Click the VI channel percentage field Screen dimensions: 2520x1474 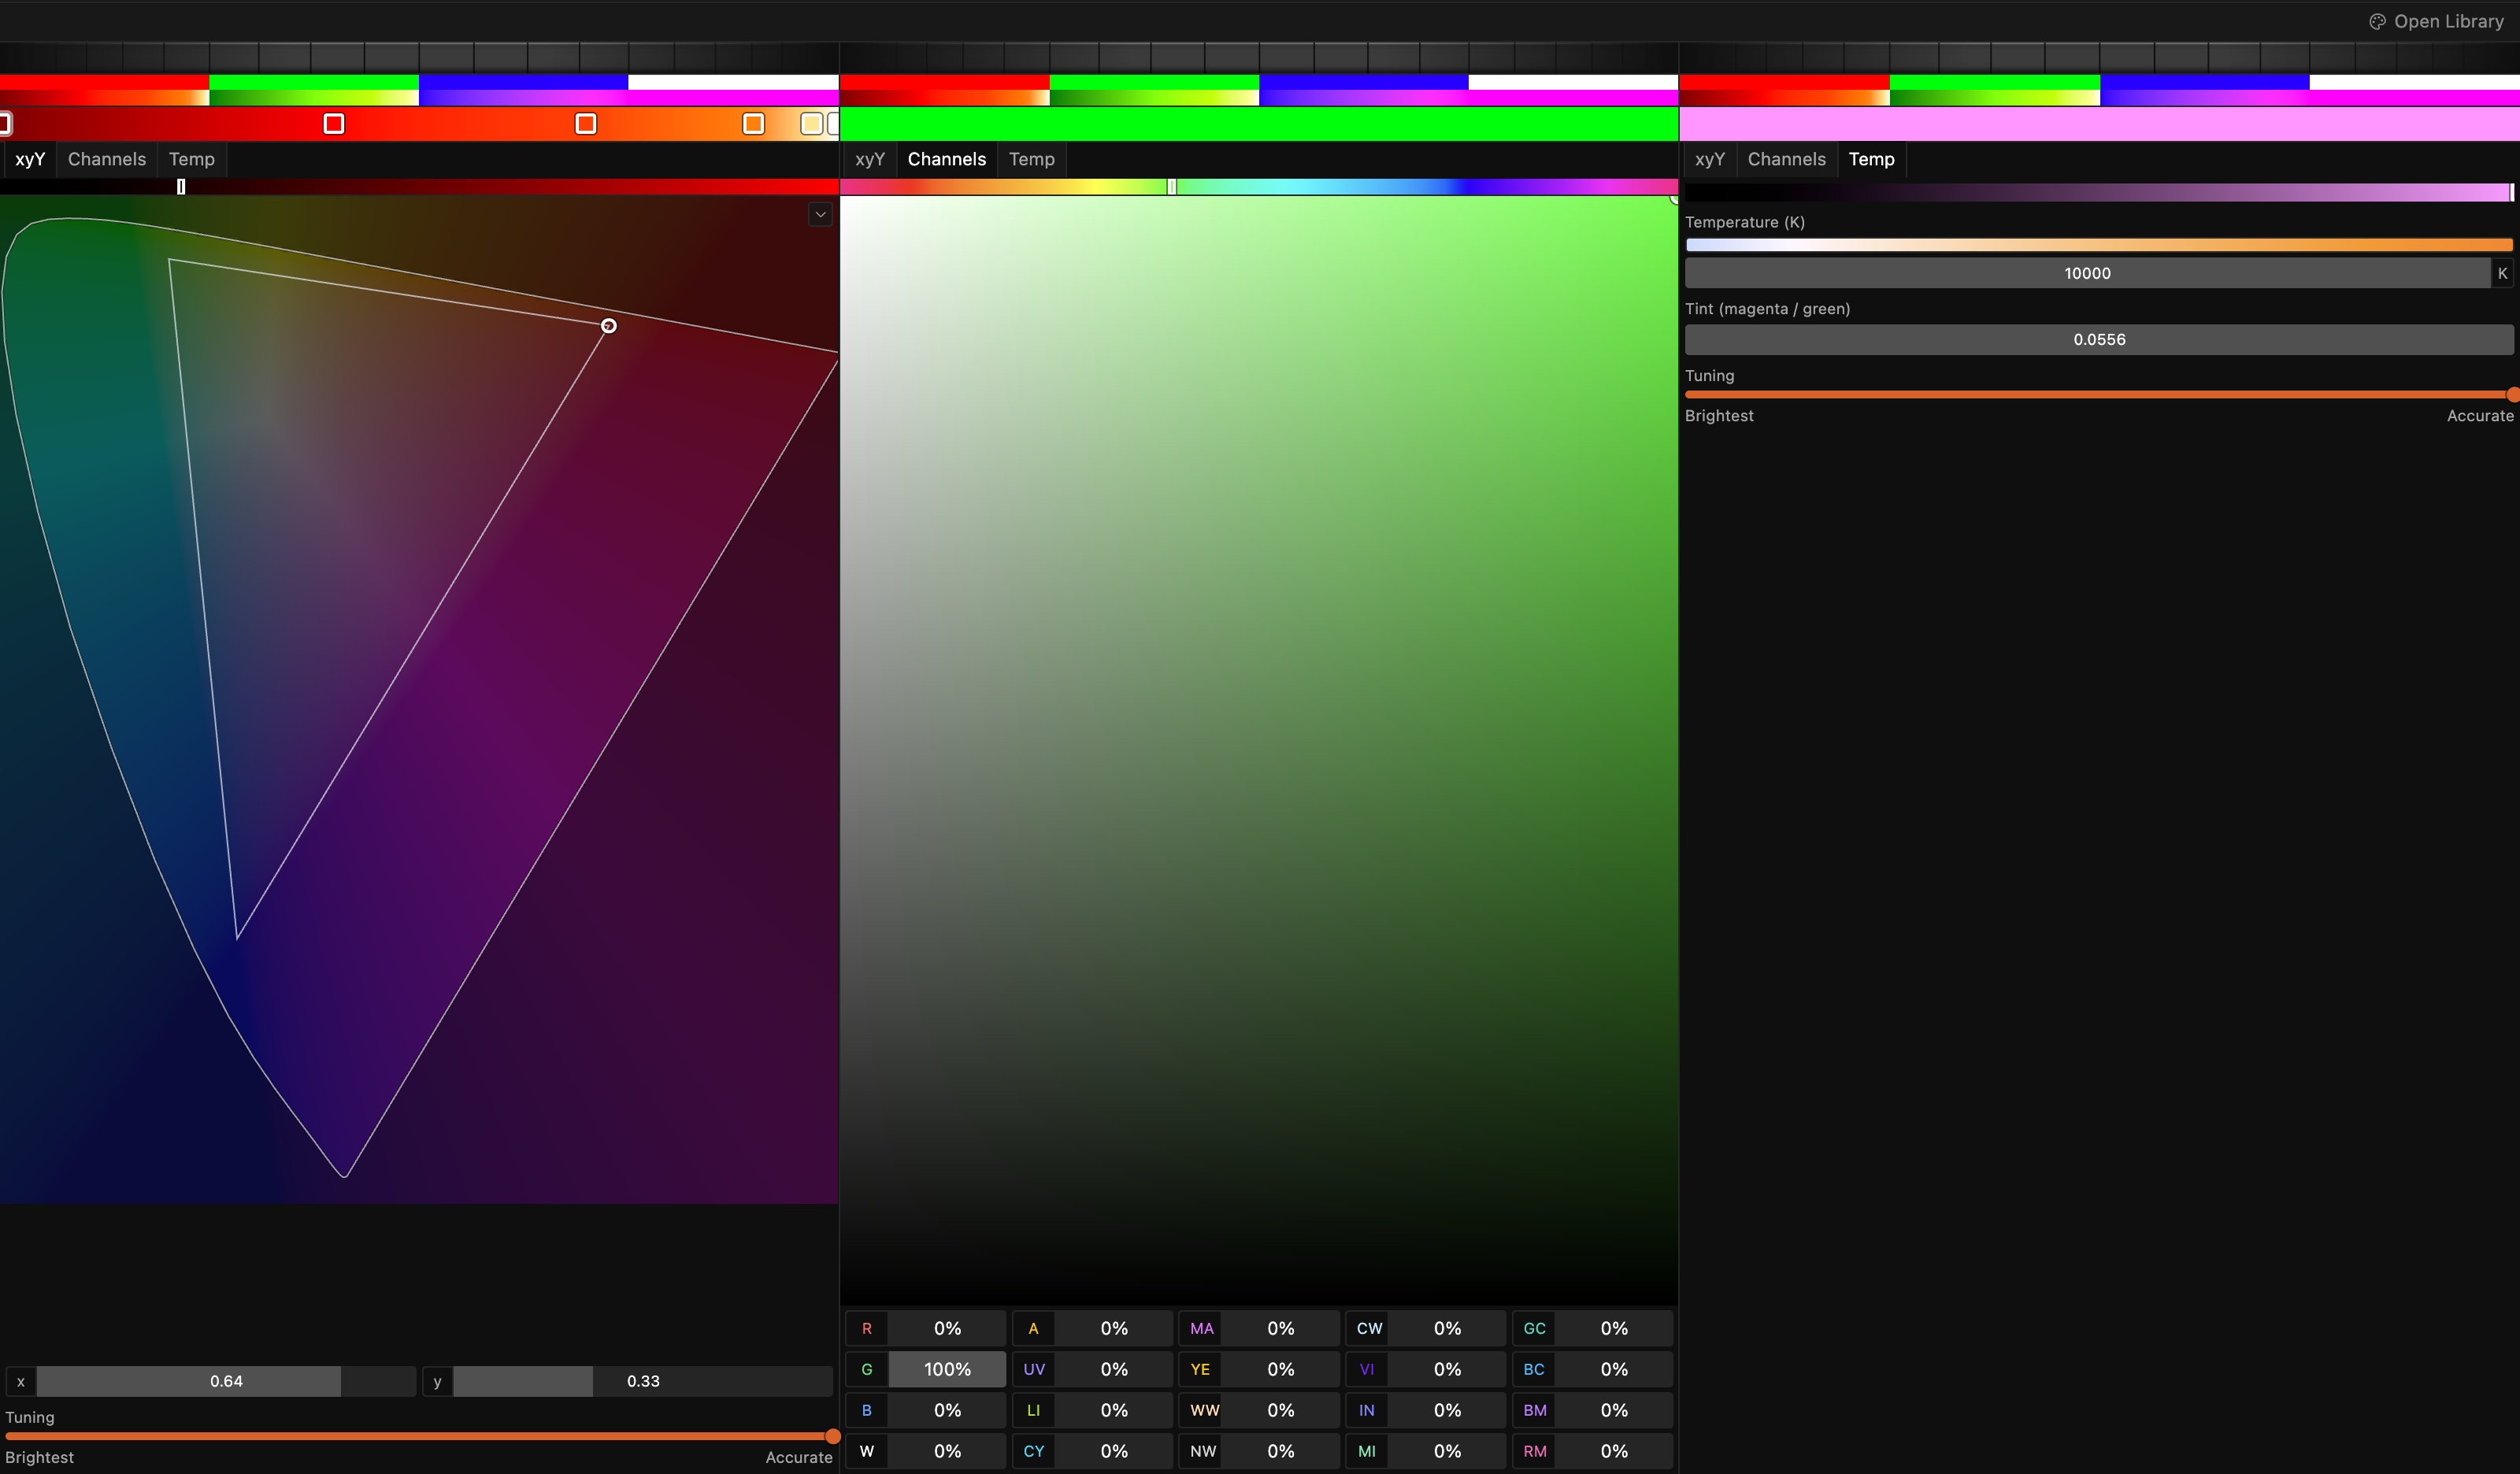pyautogui.click(x=1447, y=1369)
